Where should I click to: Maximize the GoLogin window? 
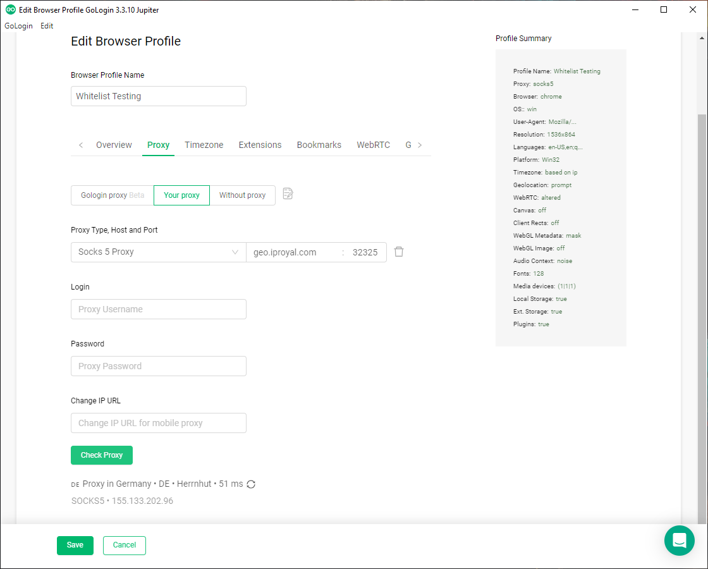click(664, 9)
